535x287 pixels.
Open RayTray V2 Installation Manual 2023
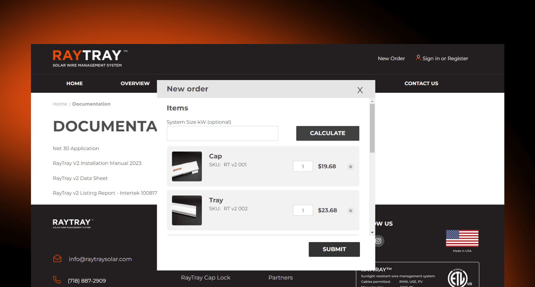click(97, 163)
